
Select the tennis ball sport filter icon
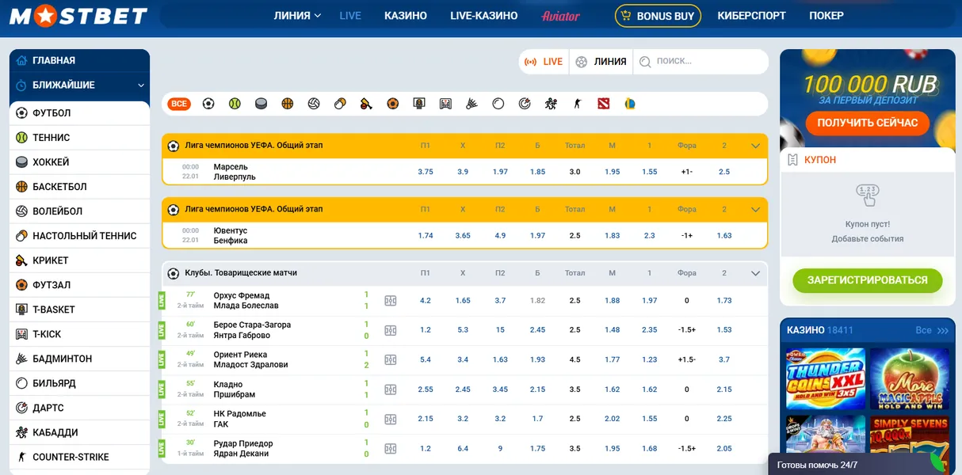point(235,103)
